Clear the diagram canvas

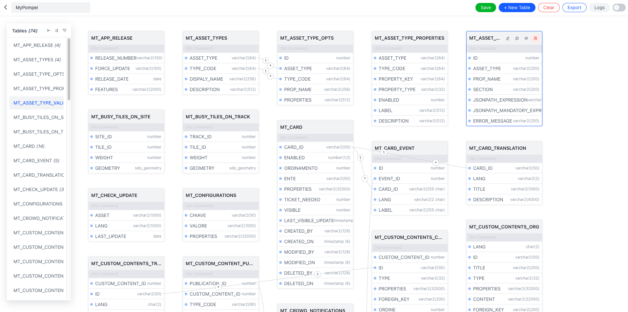[549, 7]
